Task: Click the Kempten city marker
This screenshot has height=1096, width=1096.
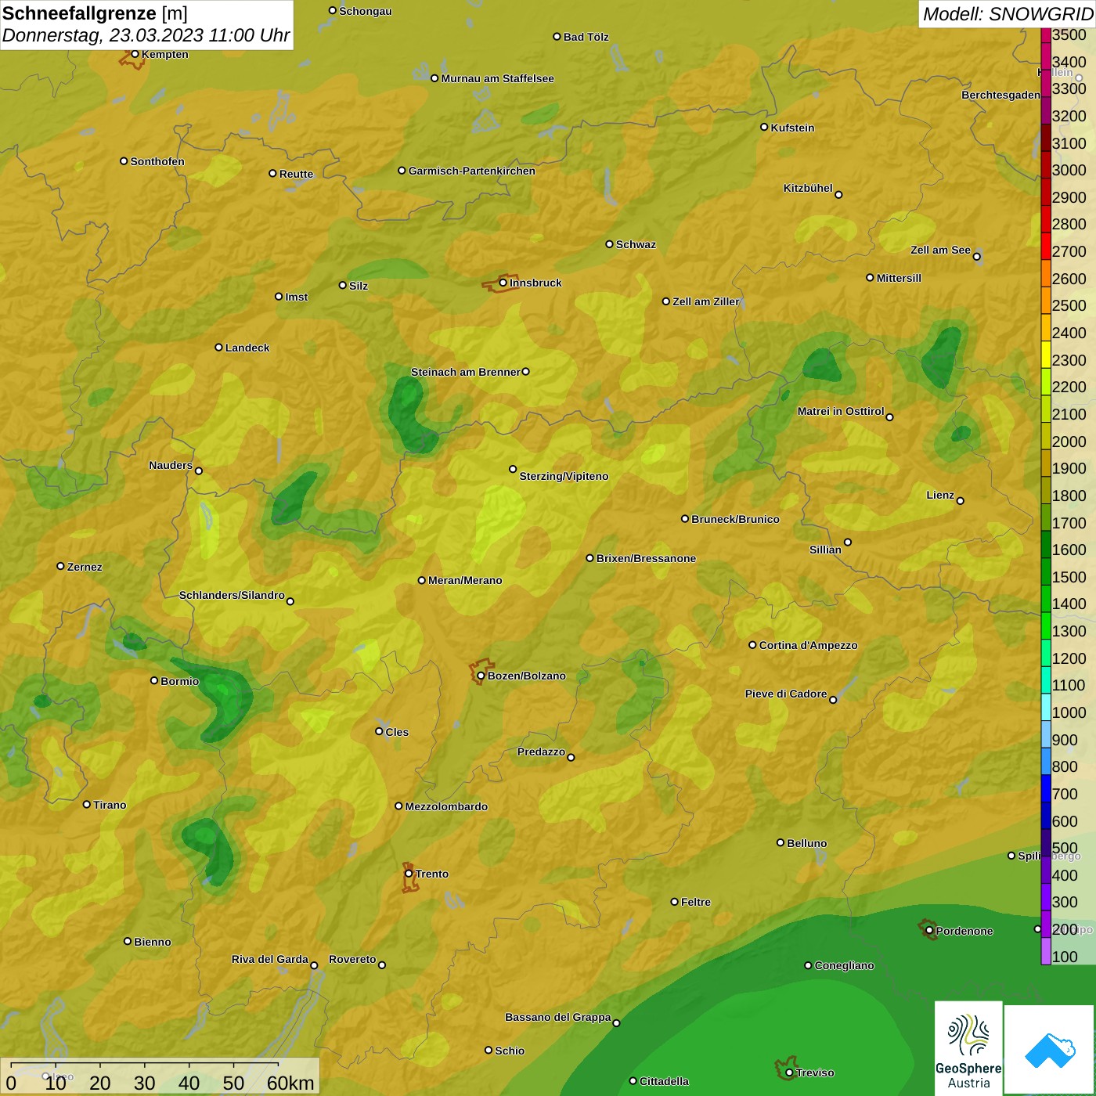Action: tap(135, 54)
